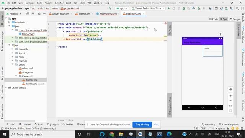Click the 4 spaces indent setting

[220, 128]
